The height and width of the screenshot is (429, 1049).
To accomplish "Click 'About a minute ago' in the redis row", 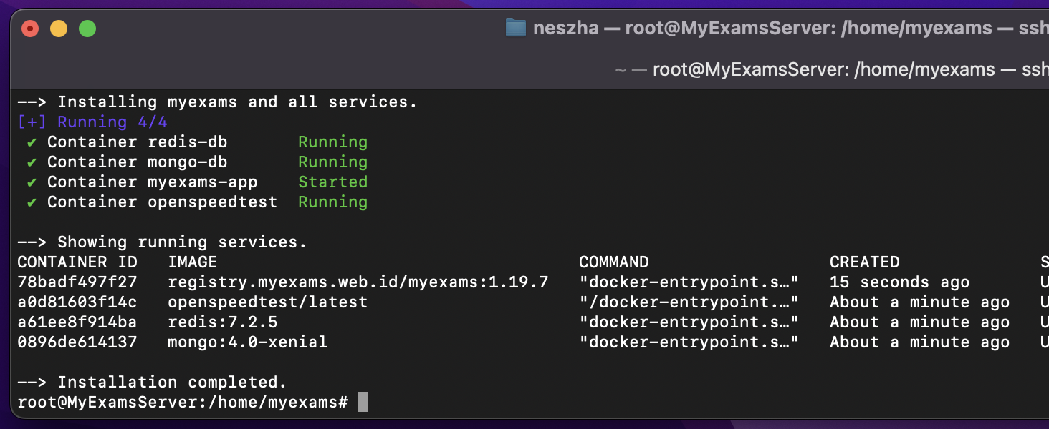I will tap(920, 322).
